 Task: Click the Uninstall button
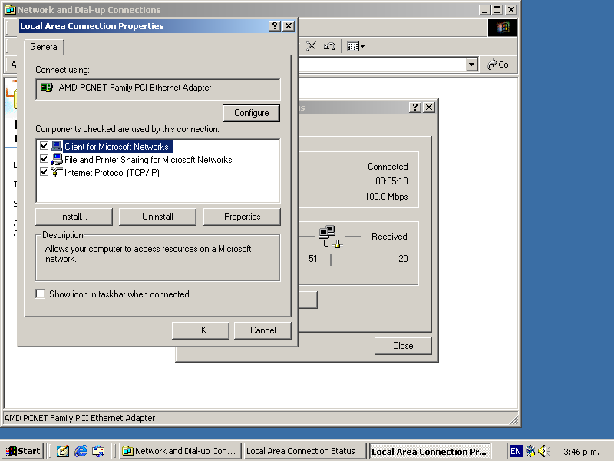157,217
